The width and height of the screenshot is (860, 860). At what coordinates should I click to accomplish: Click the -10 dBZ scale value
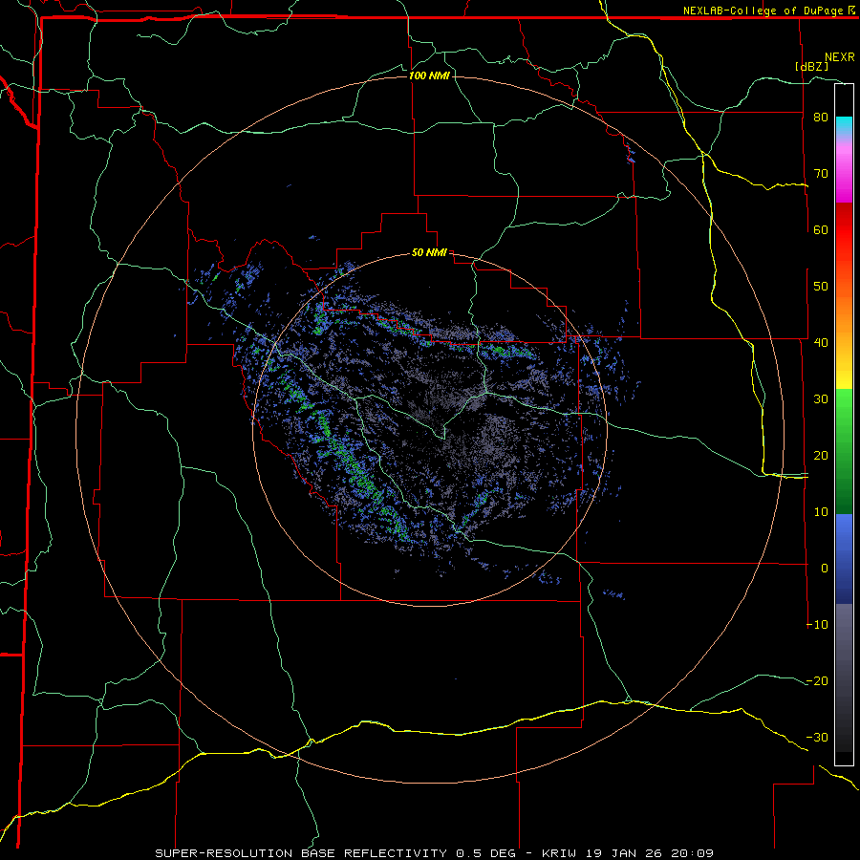pyautogui.click(x=817, y=624)
